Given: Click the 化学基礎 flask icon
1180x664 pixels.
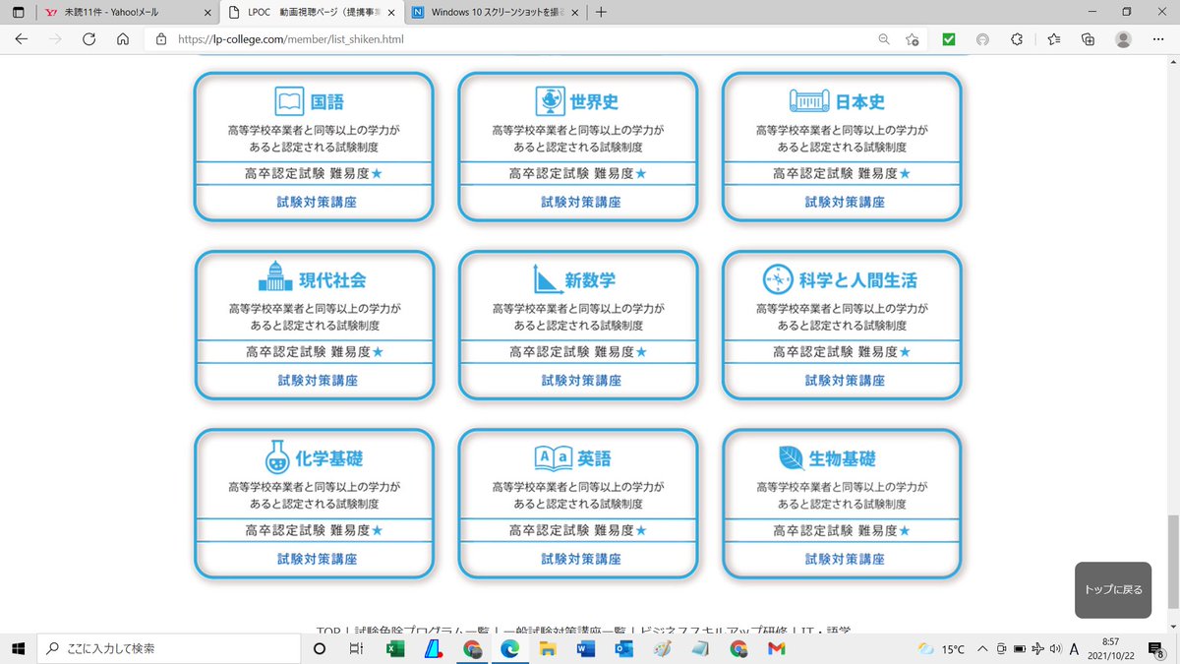Looking at the screenshot, I should (277, 457).
